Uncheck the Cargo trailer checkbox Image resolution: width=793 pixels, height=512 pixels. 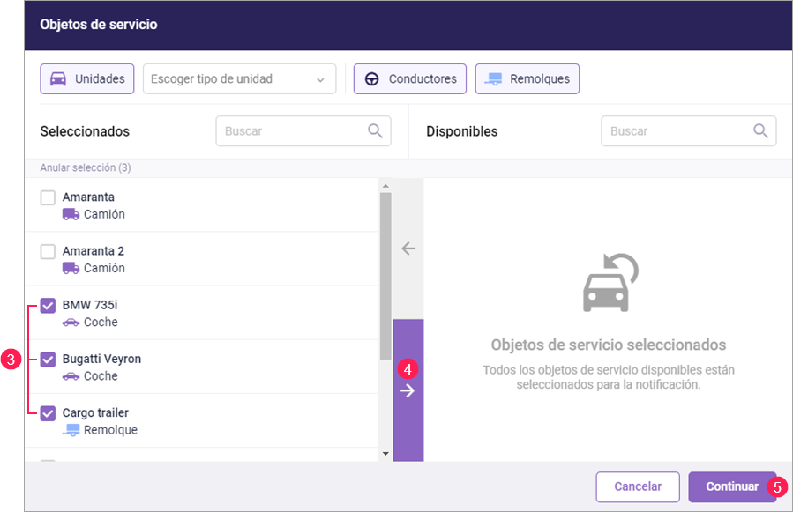coord(48,413)
